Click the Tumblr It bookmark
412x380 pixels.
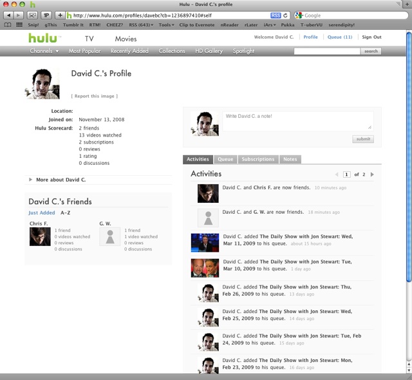coord(73,25)
